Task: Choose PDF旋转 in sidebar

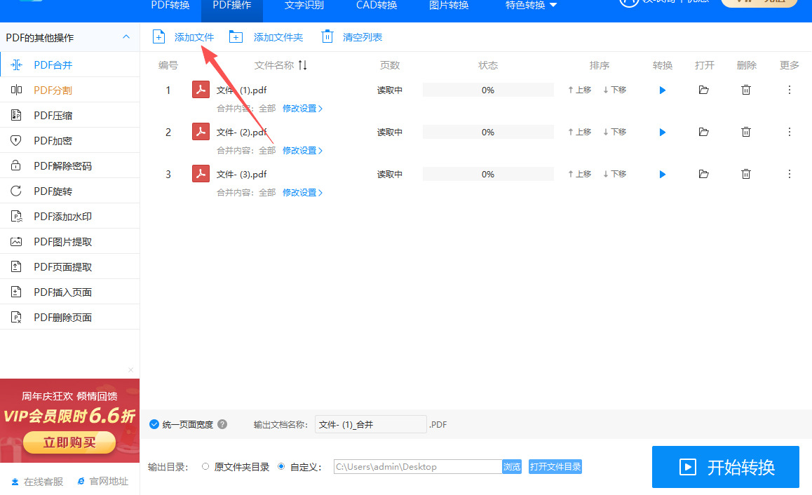Action: [70, 191]
